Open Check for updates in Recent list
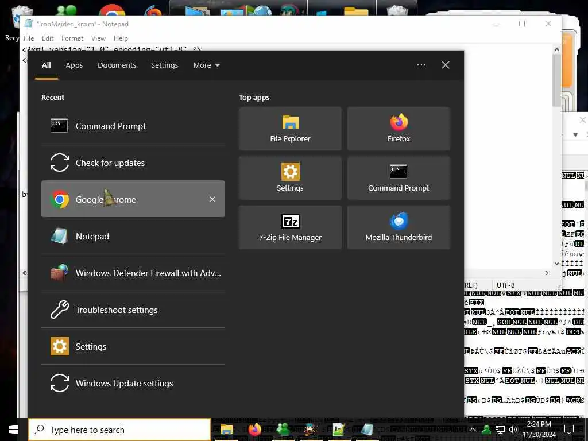The height and width of the screenshot is (441, 588). [x=133, y=163]
